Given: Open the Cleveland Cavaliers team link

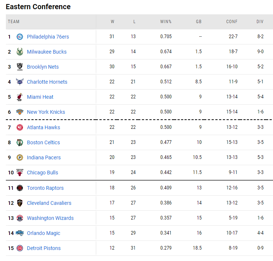Looking at the screenshot, I should [49, 203].
